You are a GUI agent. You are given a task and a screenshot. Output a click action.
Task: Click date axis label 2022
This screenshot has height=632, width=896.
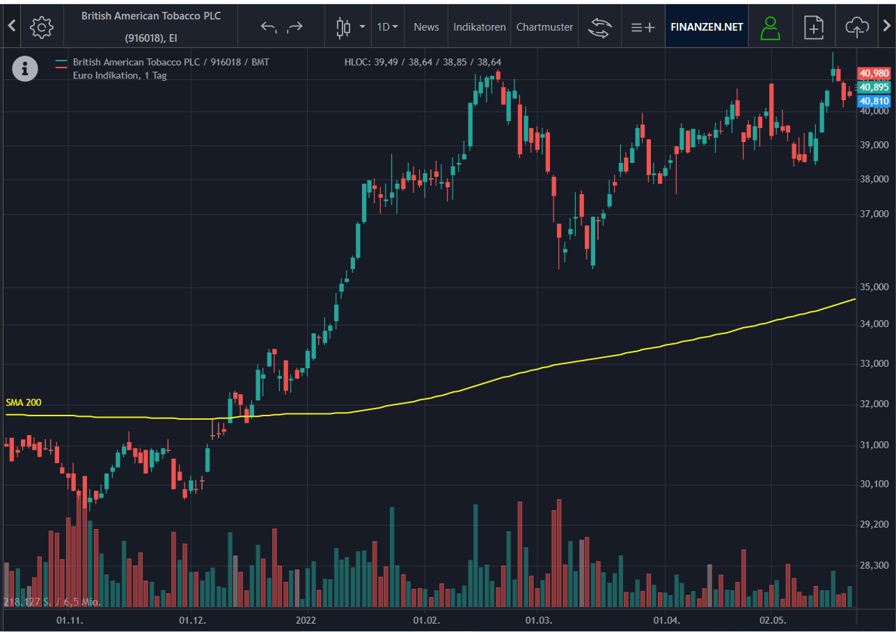point(306,620)
